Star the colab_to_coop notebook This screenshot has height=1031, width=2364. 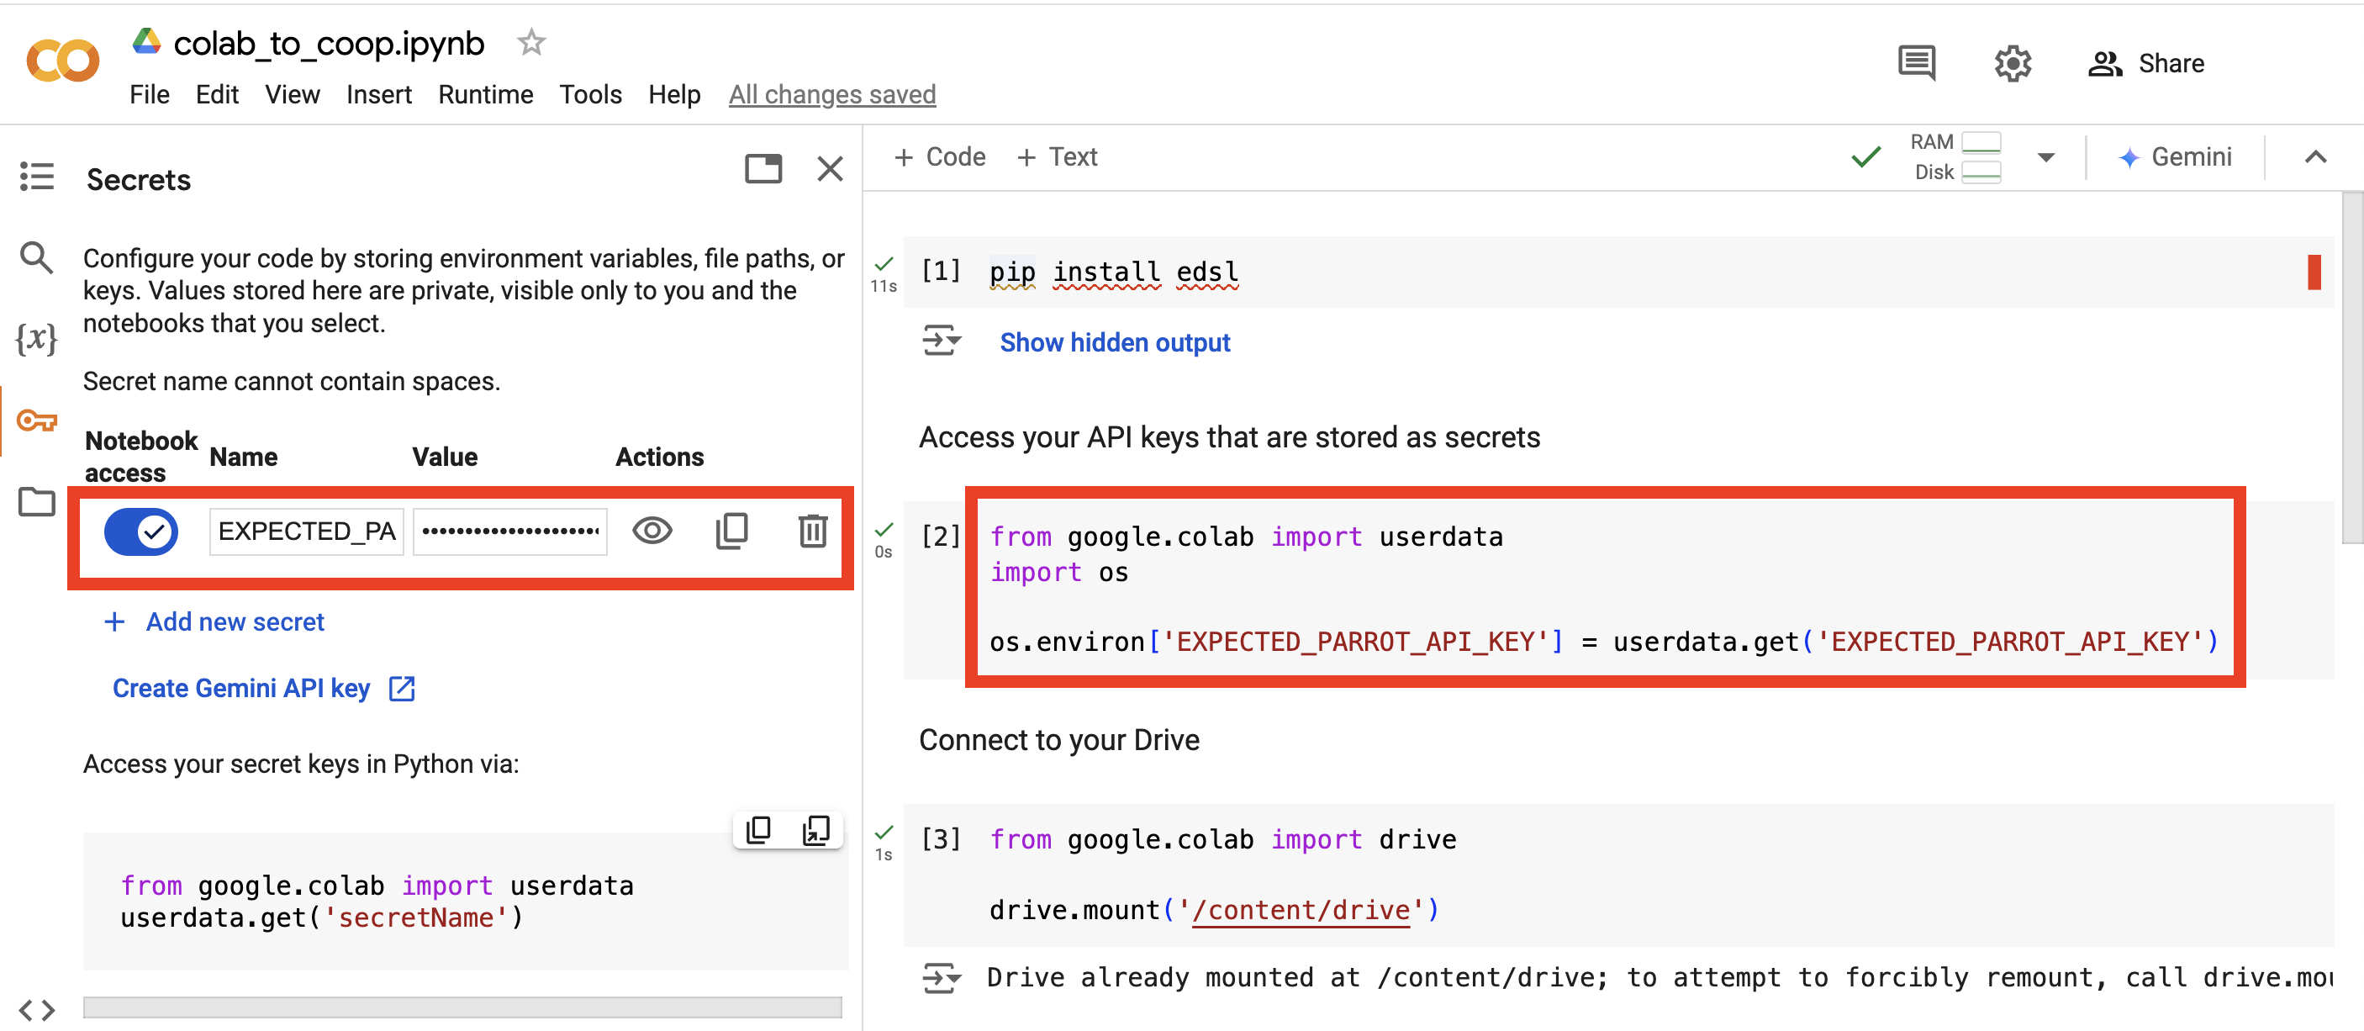(x=530, y=41)
